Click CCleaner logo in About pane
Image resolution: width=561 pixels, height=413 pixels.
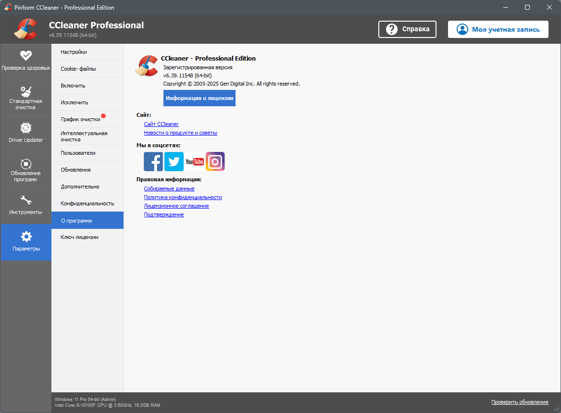coord(146,66)
